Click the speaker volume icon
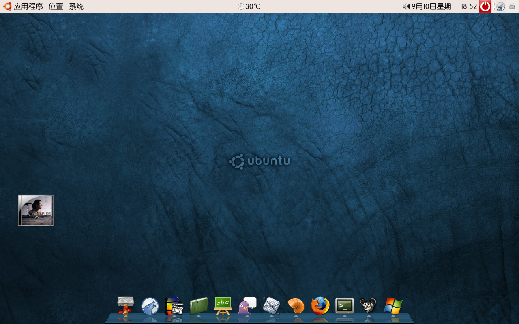 [x=406, y=6]
